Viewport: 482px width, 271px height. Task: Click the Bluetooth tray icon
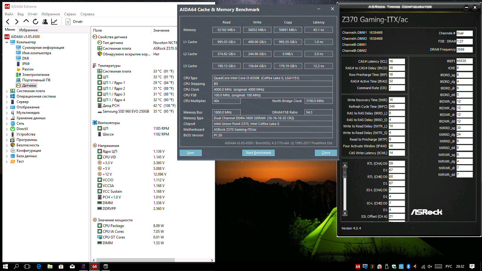pyautogui.click(x=408, y=266)
